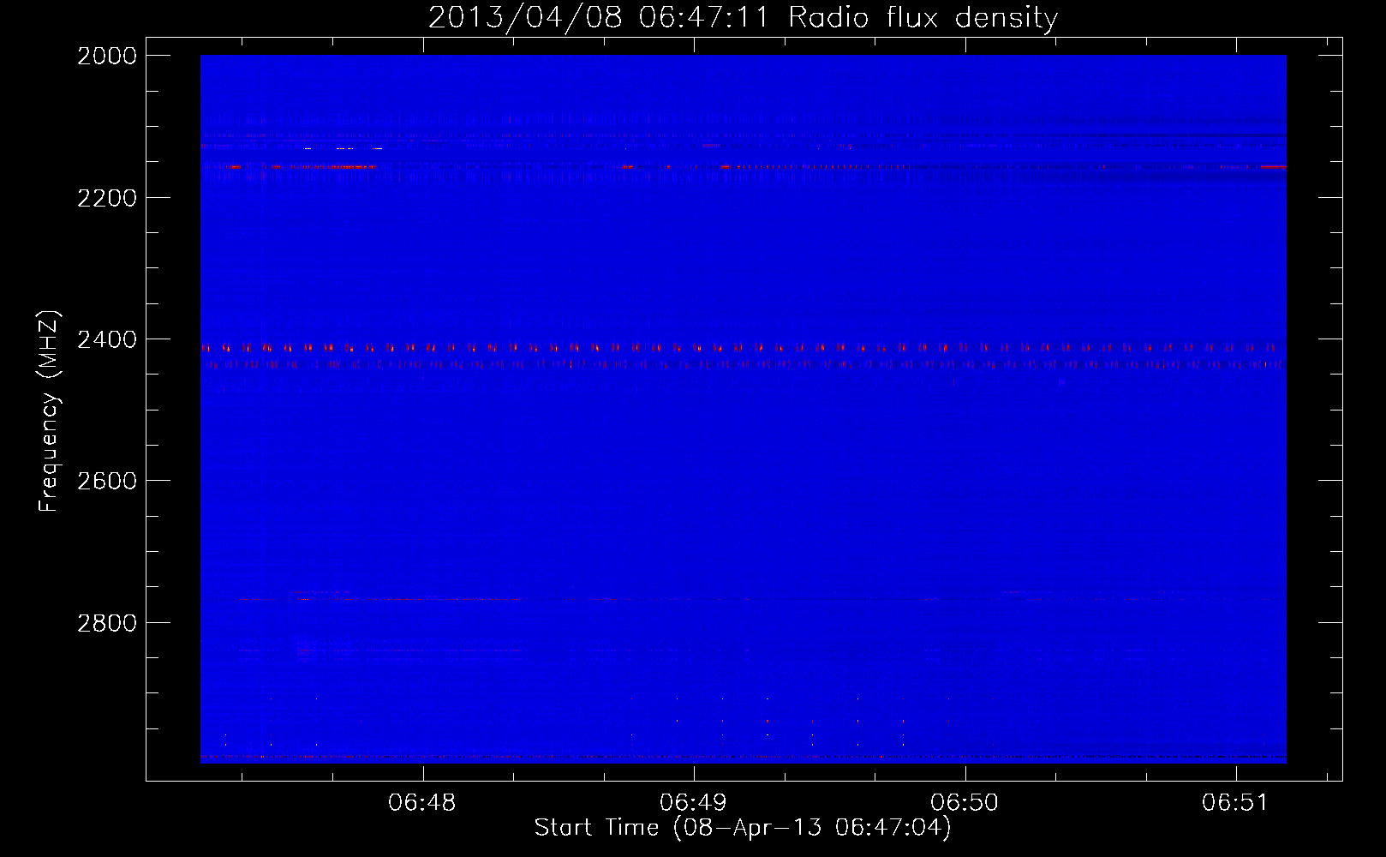The height and width of the screenshot is (857, 1386).
Task: Click the 2600 frequency tick label
Action: pos(107,481)
